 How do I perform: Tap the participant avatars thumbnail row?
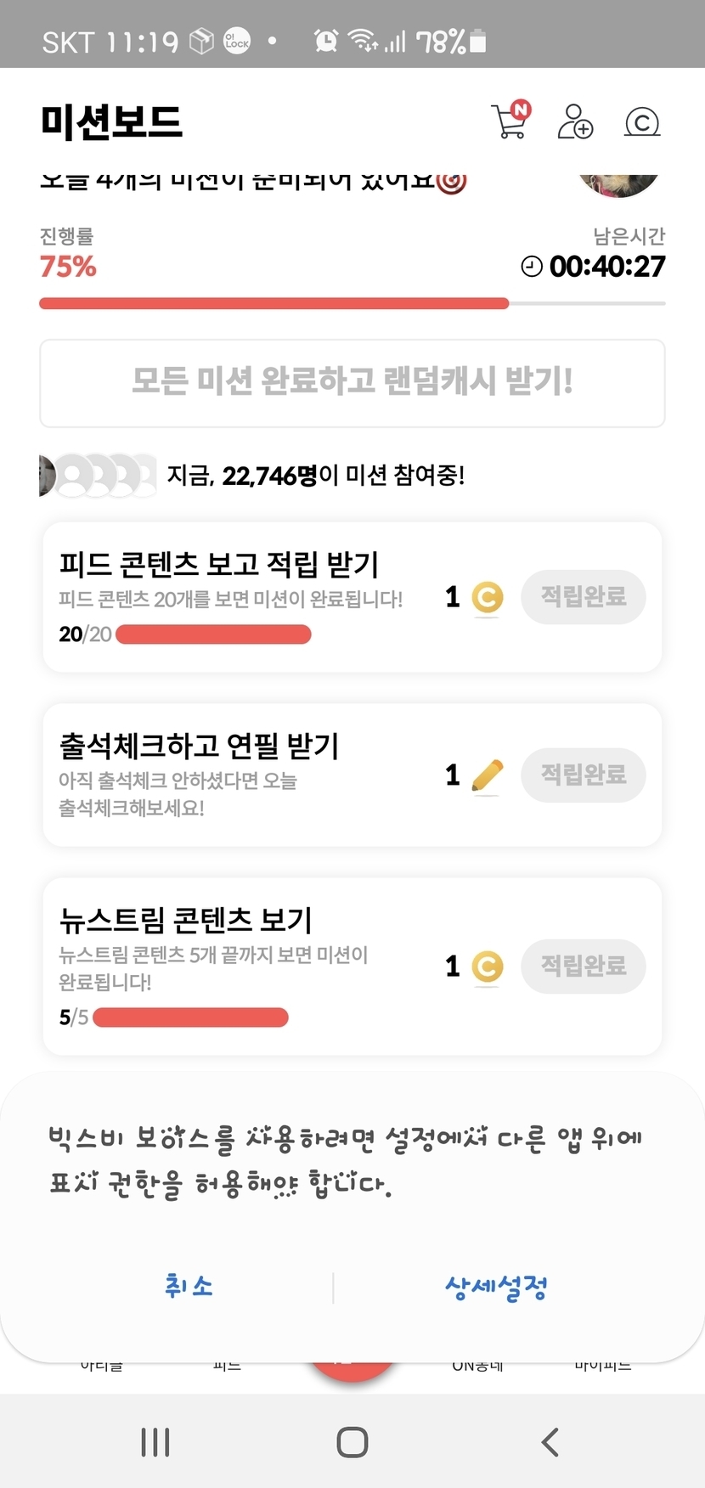(x=97, y=476)
